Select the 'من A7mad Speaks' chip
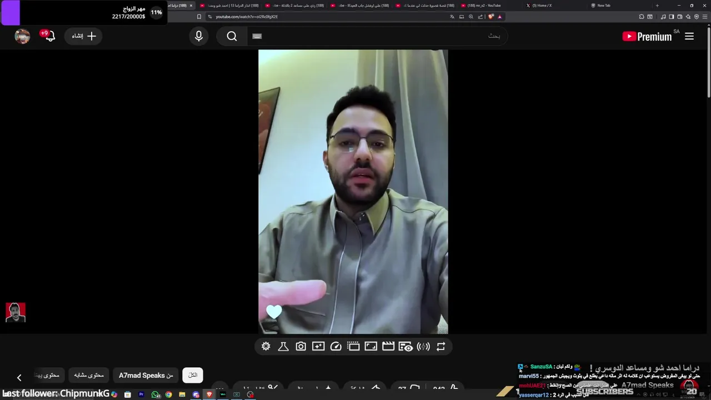This screenshot has height=400, width=711. pos(146,375)
